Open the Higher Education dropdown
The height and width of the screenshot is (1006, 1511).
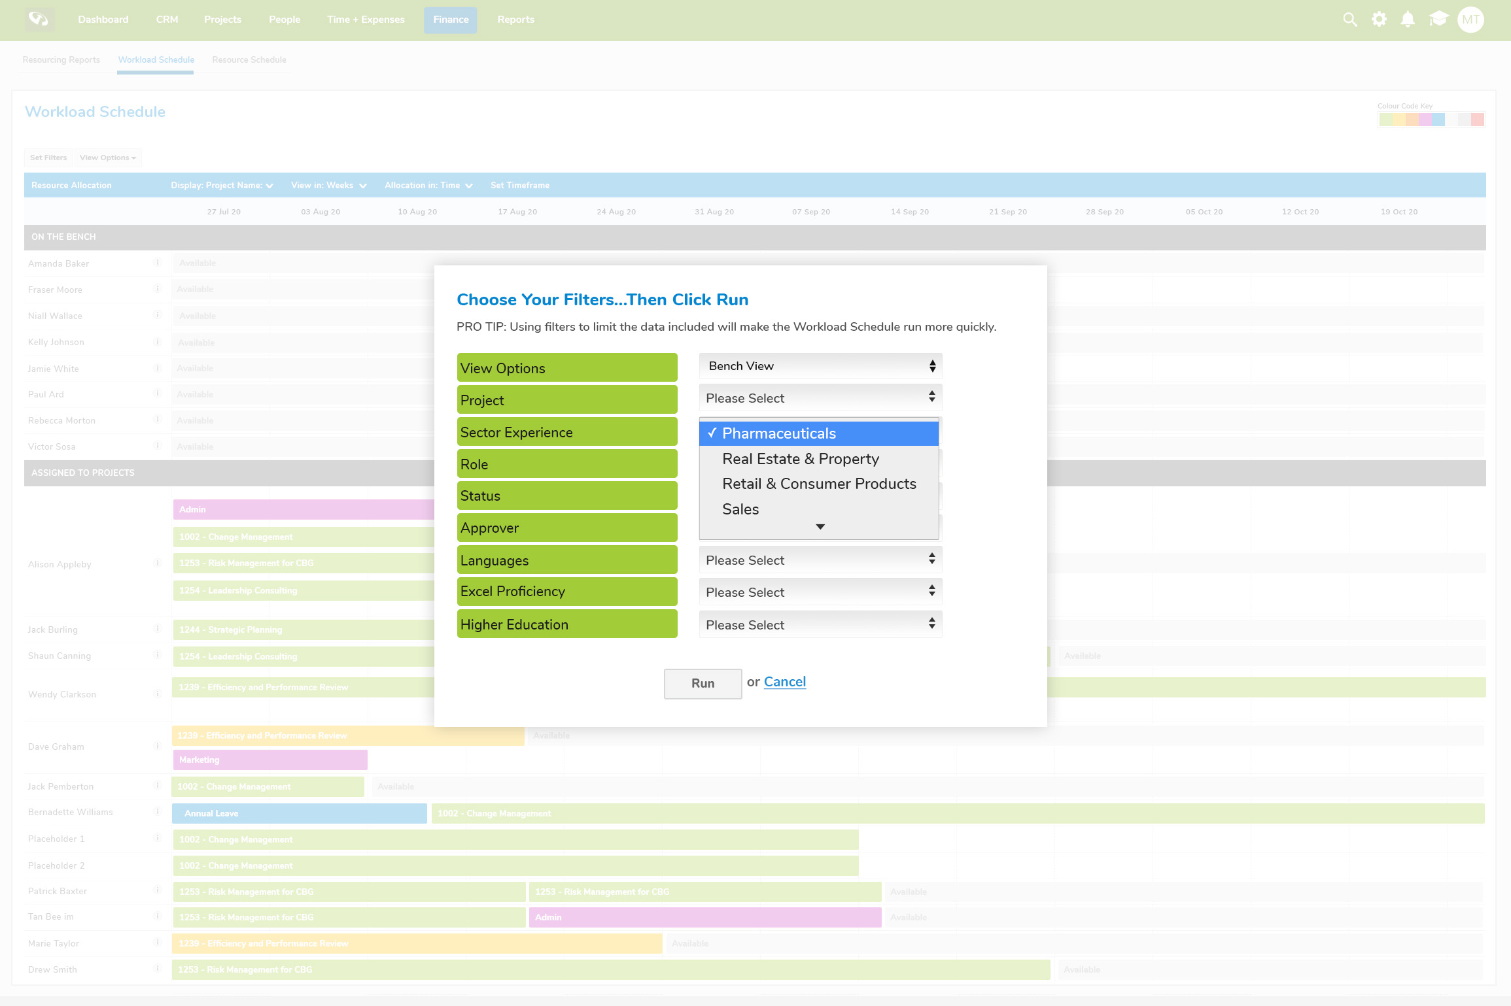820,625
